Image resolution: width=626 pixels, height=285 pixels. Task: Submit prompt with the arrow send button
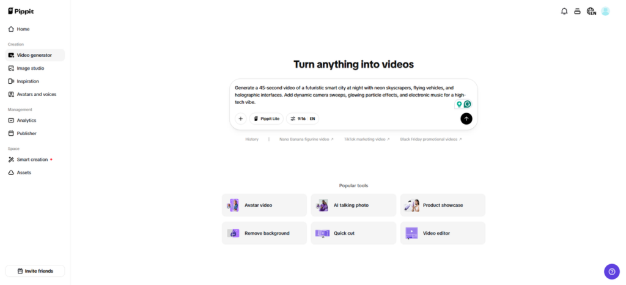tap(466, 119)
